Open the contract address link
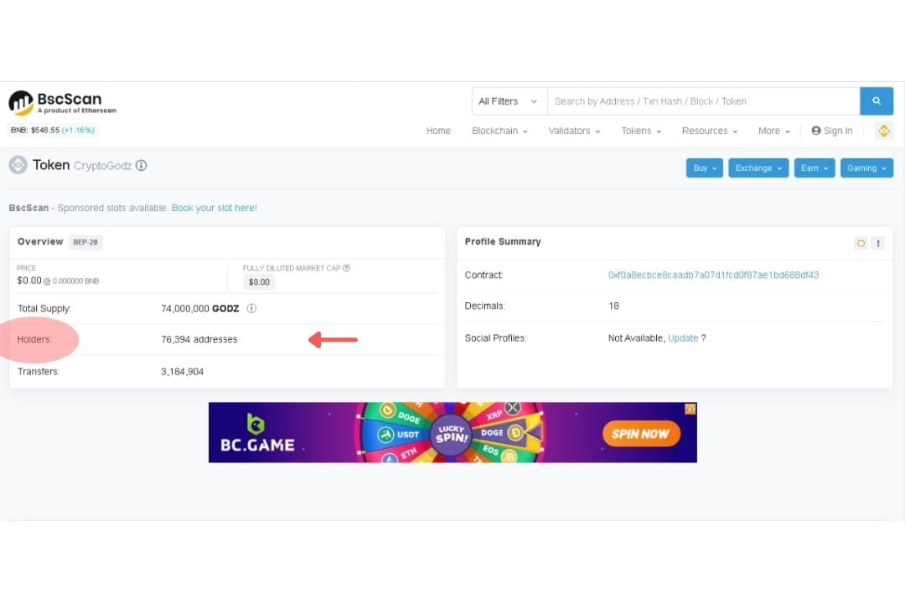This screenshot has height=603, width=905. tap(713, 276)
